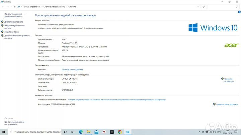Select the 16,0 ГБ memory value
241x135 pixels.
(65, 50)
